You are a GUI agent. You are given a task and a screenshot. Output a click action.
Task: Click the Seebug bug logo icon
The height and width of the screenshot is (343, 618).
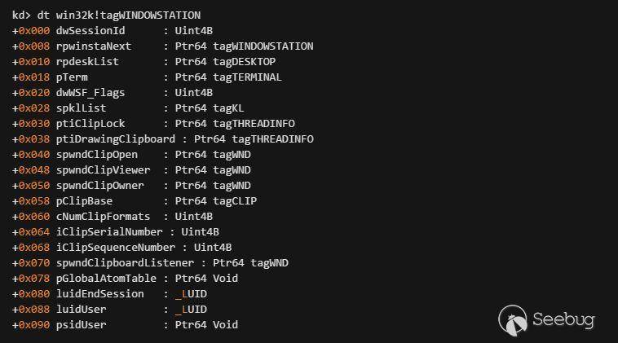(x=513, y=319)
